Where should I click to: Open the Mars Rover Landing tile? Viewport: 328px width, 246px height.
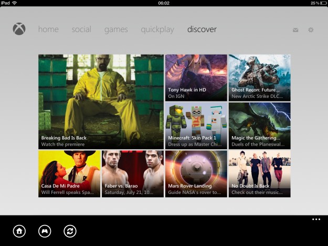click(x=196, y=173)
